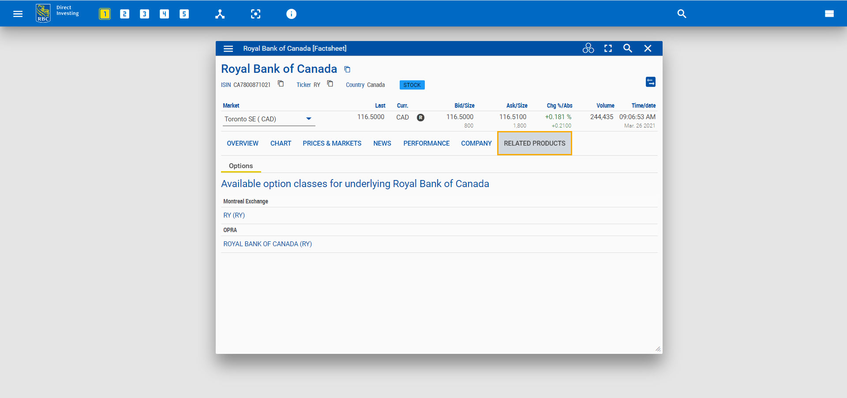Open the main hamburger menu in top bar
The image size is (847, 398).
(18, 14)
